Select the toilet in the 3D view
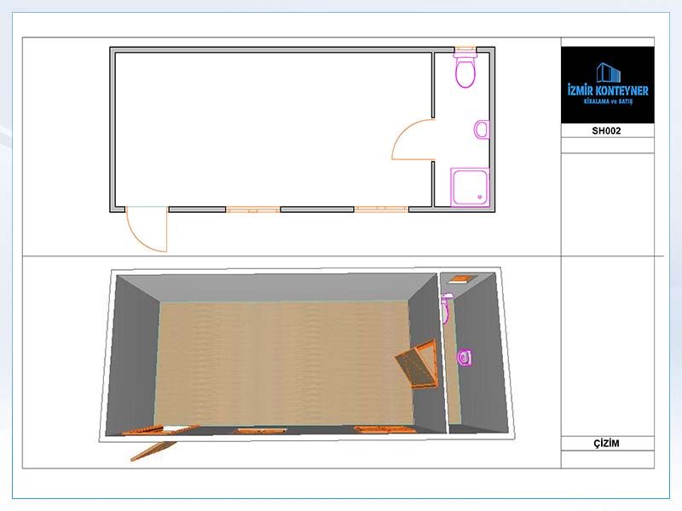 coord(445,308)
